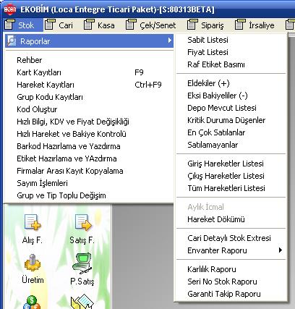This screenshot has width=295, height=309.
Task: Launch the Üretim production icon
Action: pyautogui.click(x=33, y=263)
